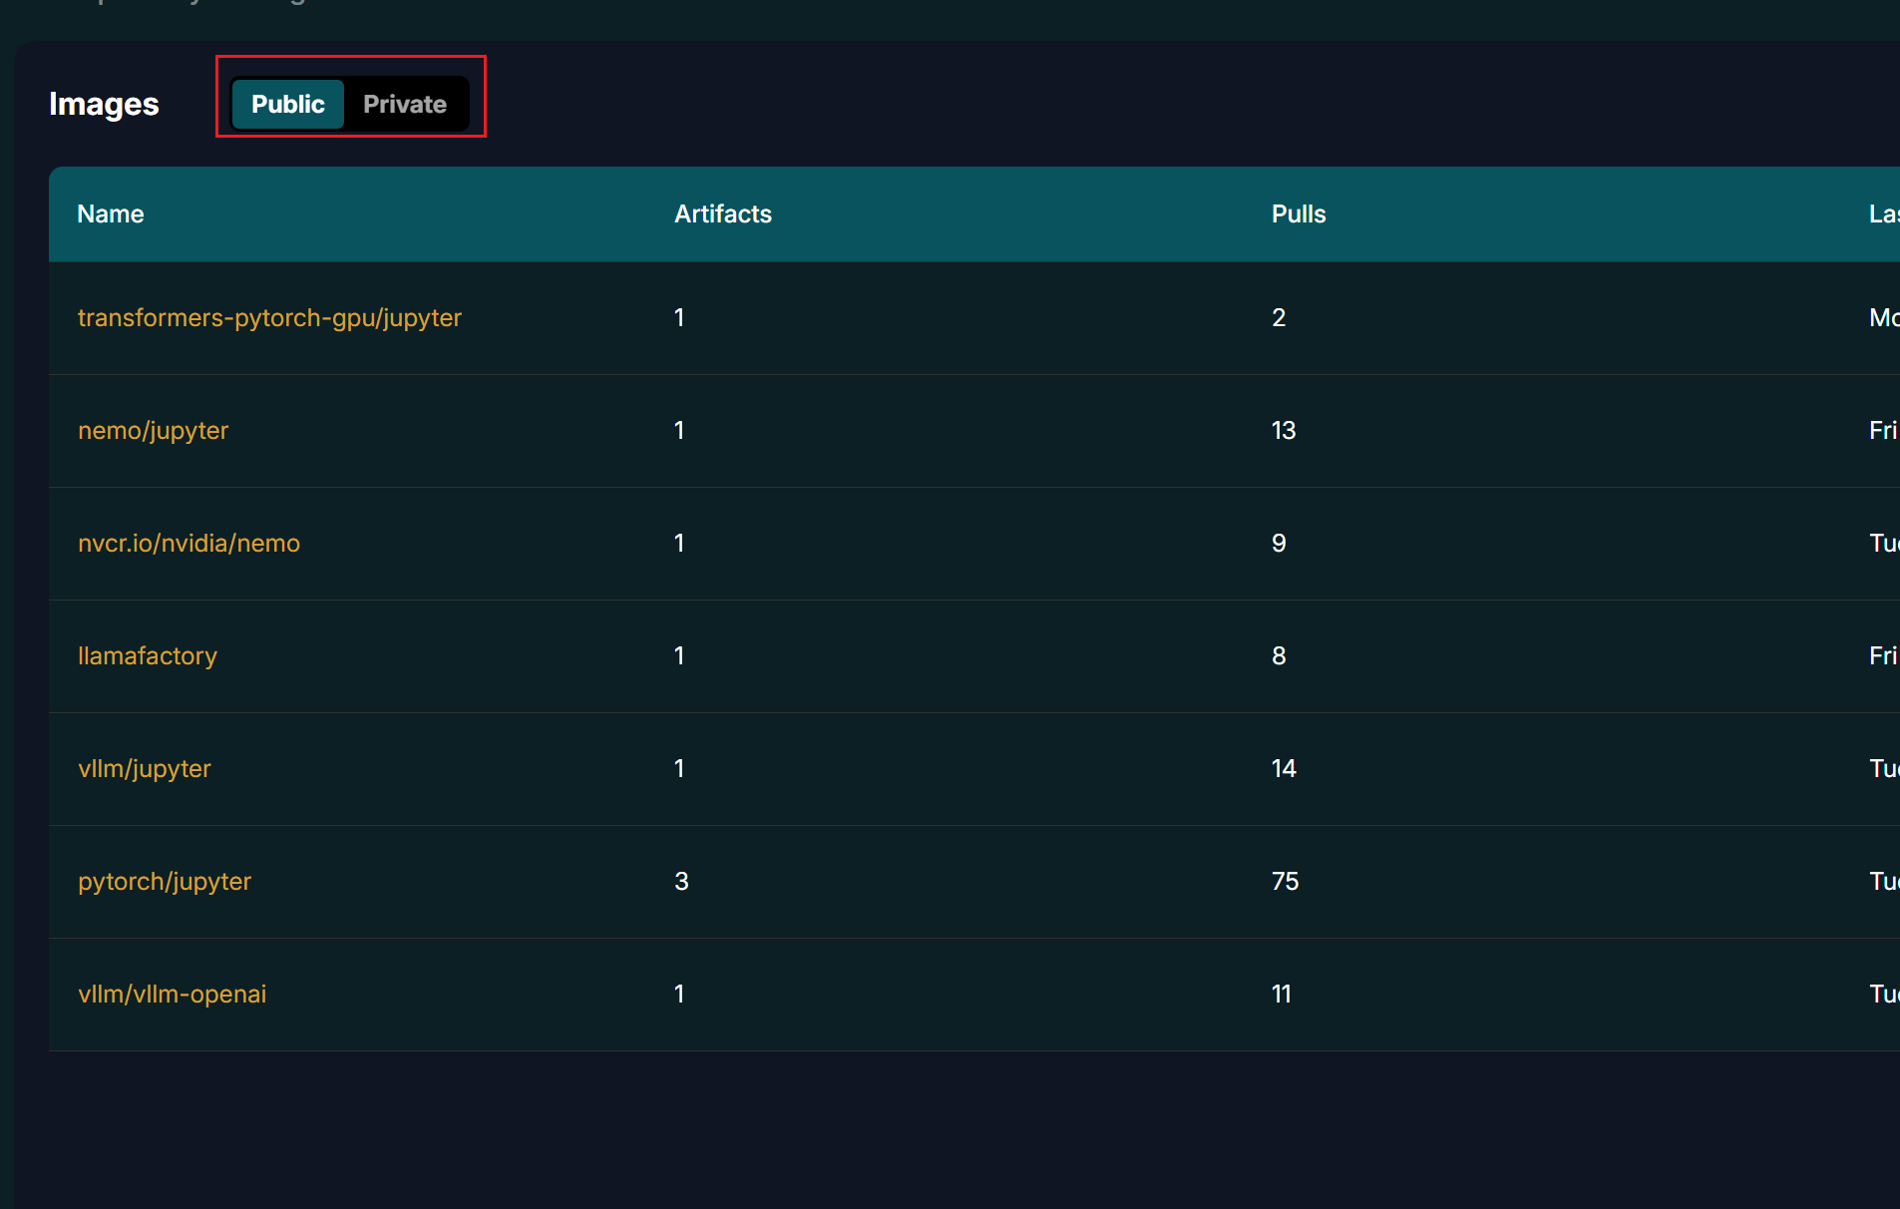Viewport: 1900px width, 1209px height.
Task: Click pulls value 9 in nvcr.io/nvidia/nemo row
Action: point(1279,543)
